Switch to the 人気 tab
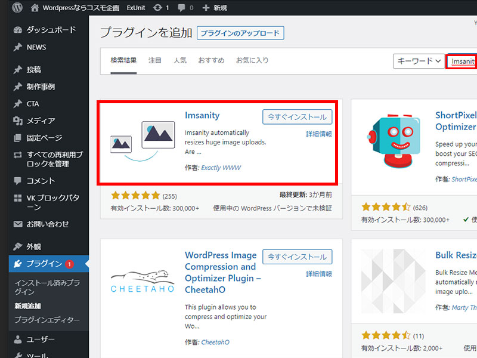 [180, 60]
